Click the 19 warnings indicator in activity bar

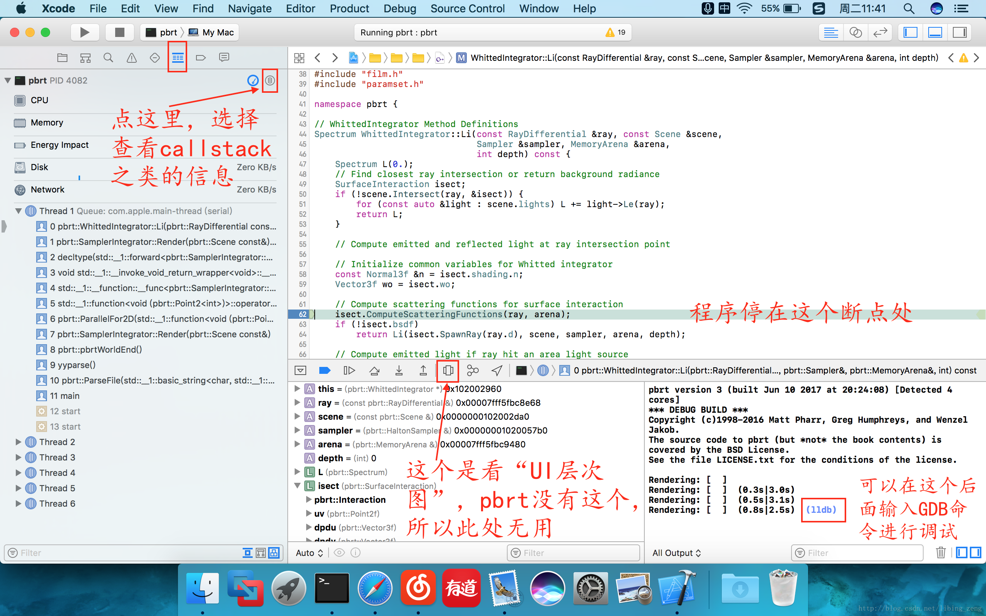coord(615,32)
